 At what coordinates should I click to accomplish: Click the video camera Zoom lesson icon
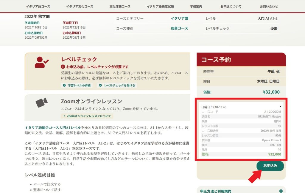pyautogui.click(x=41, y=102)
